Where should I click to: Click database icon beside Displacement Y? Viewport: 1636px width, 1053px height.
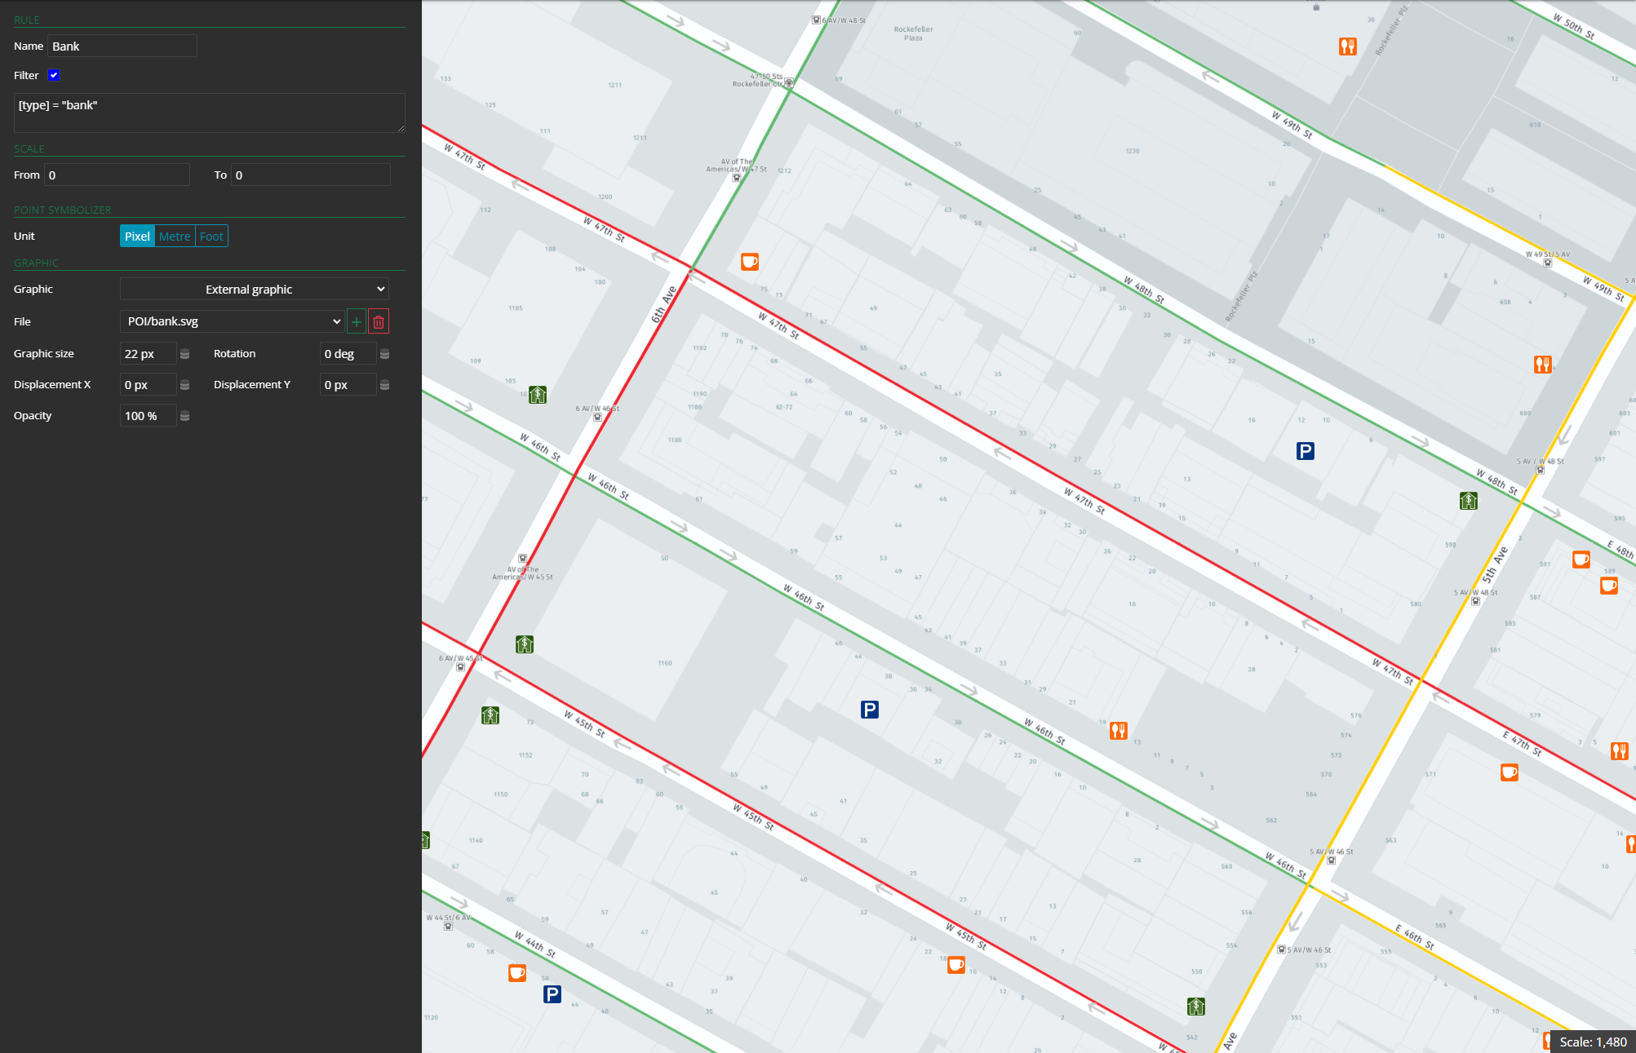click(x=385, y=385)
